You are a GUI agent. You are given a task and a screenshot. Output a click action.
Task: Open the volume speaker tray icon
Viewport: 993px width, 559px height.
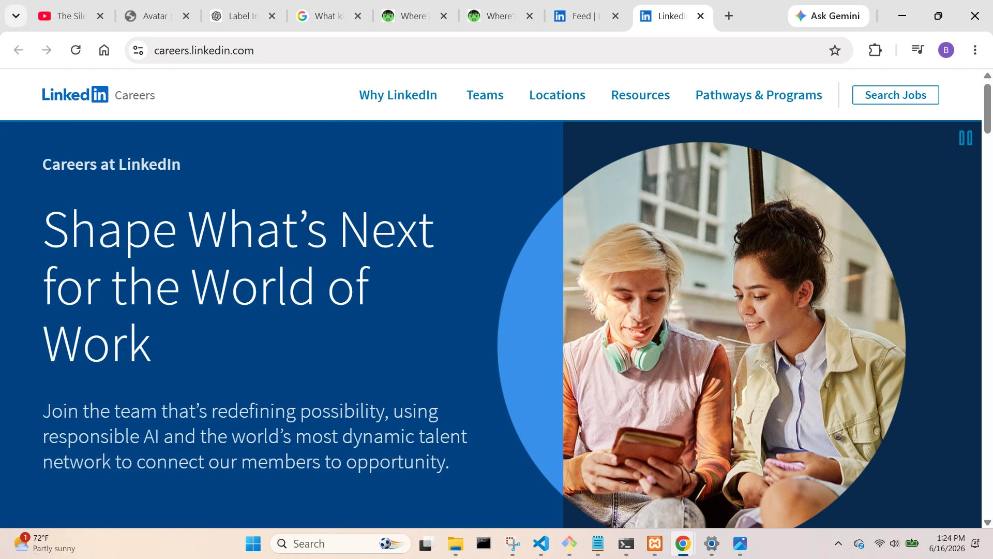895,543
